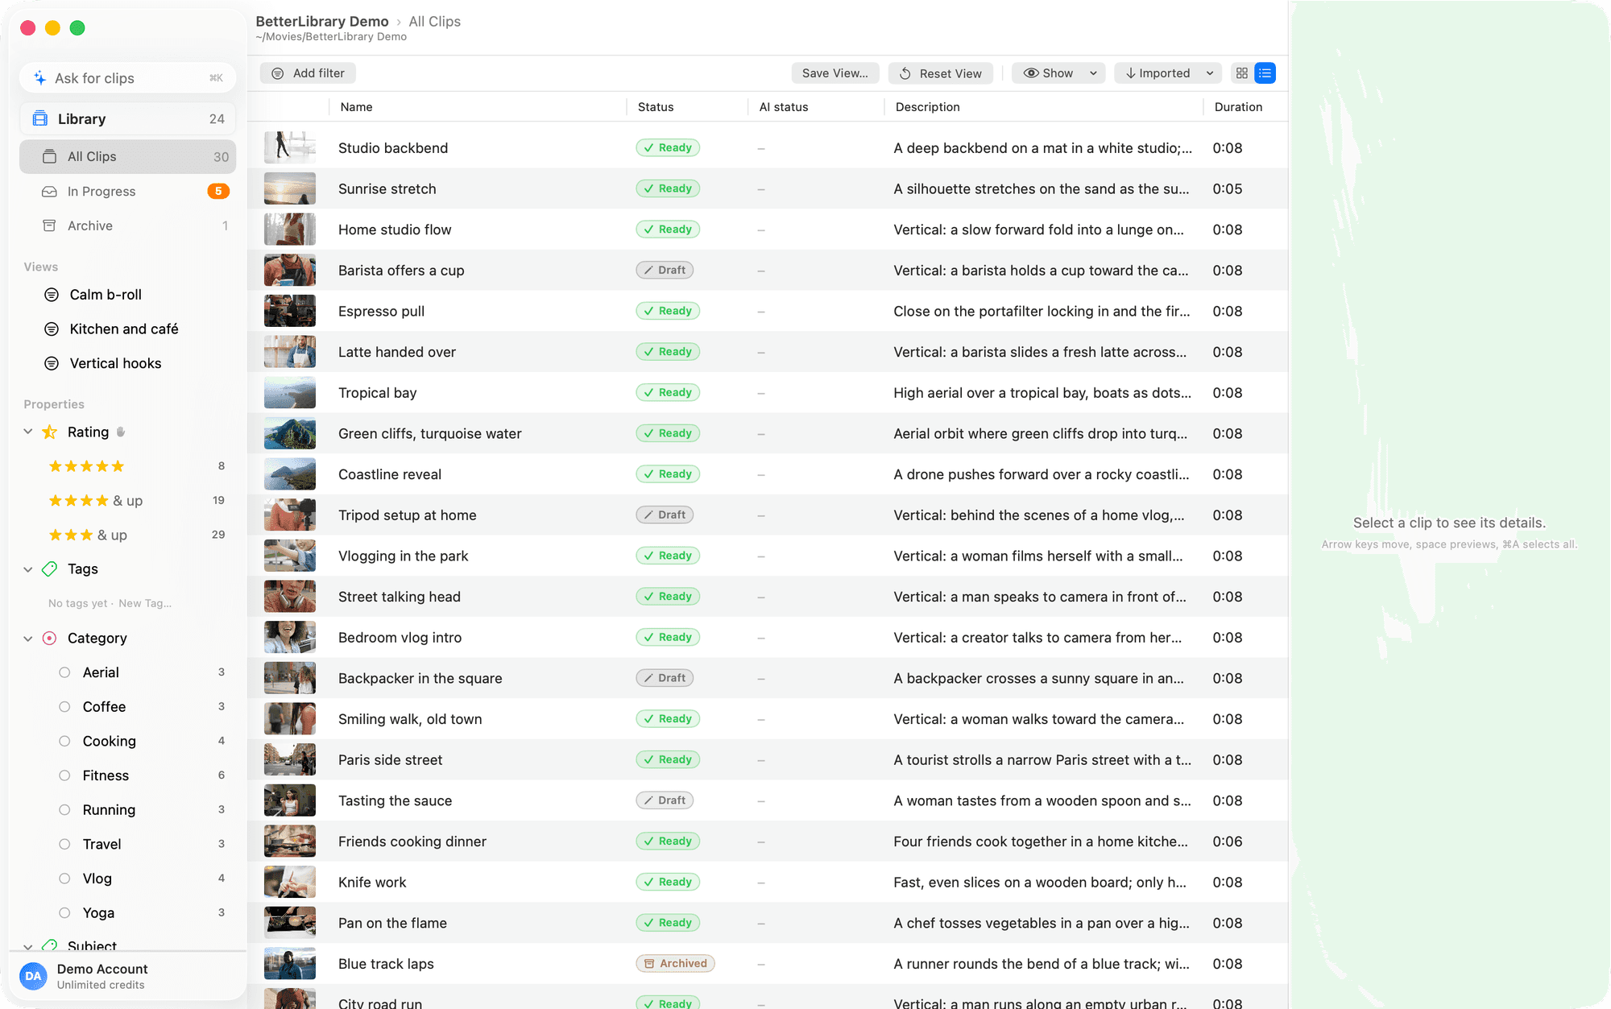Select the Sunrise stretch clip thumbnail
The image size is (1611, 1009).
290,188
